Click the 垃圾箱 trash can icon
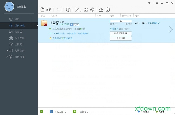175x115 pixels. [x=11, y=44]
